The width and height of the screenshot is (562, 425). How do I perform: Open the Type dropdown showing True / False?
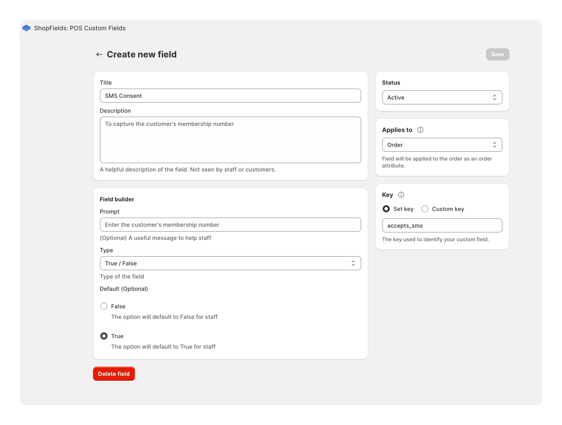(230, 263)
